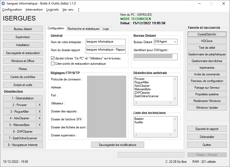This screenshot has height=167, width=230.
Task: Open the Configuration menu
Action: (x=12, y=10)
